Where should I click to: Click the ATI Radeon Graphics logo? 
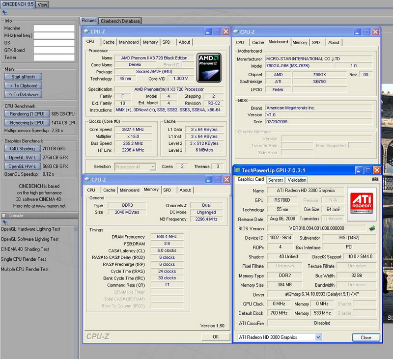(x=363, y=204)
